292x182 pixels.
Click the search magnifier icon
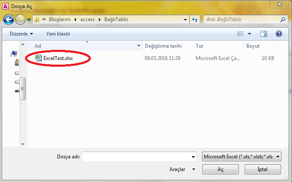click(283, 19)
